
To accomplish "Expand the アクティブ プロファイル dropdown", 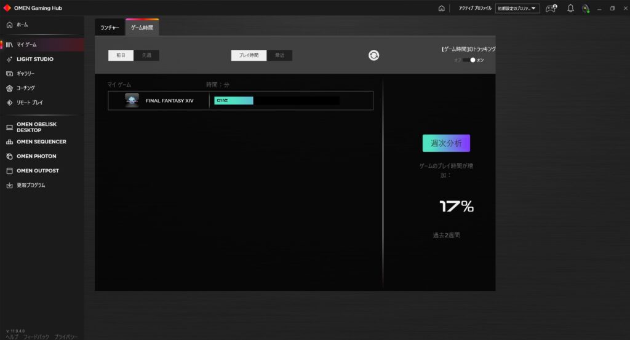I will [517, 9].
